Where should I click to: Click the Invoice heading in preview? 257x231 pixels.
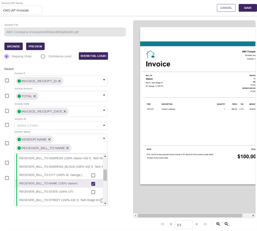coord(158,64)
